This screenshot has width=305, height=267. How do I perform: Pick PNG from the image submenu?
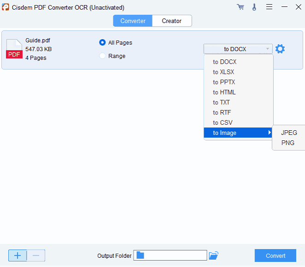[x=289, y=143]
